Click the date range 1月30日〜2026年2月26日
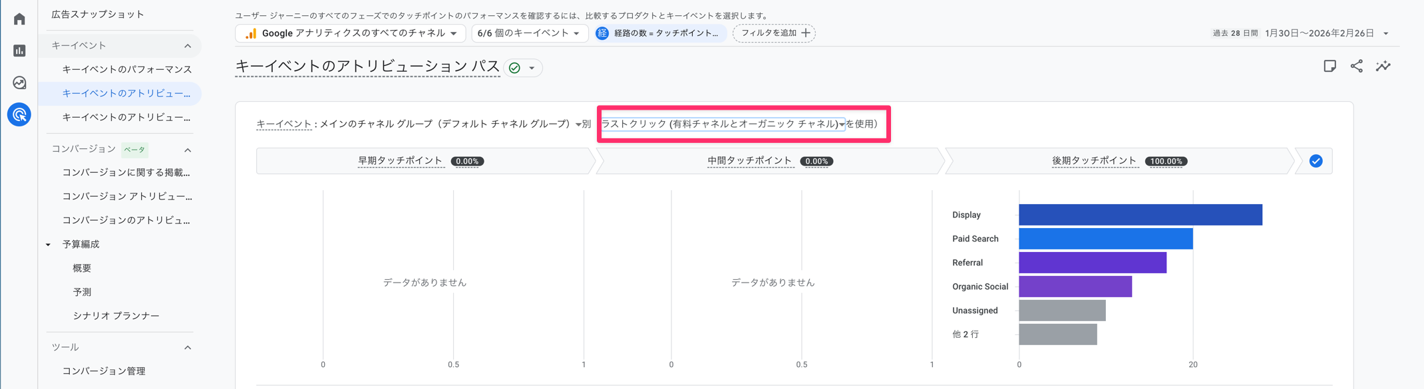This screenshot has width=1424, height=389. tap(1319, 33)
